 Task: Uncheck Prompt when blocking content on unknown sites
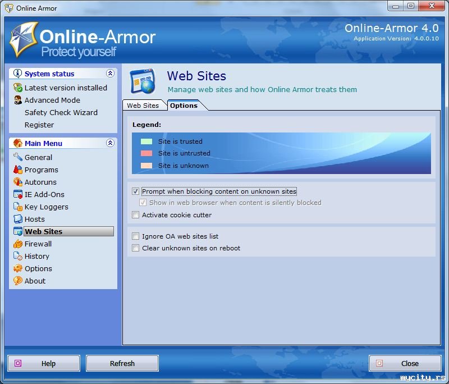[x=135, y=191]
